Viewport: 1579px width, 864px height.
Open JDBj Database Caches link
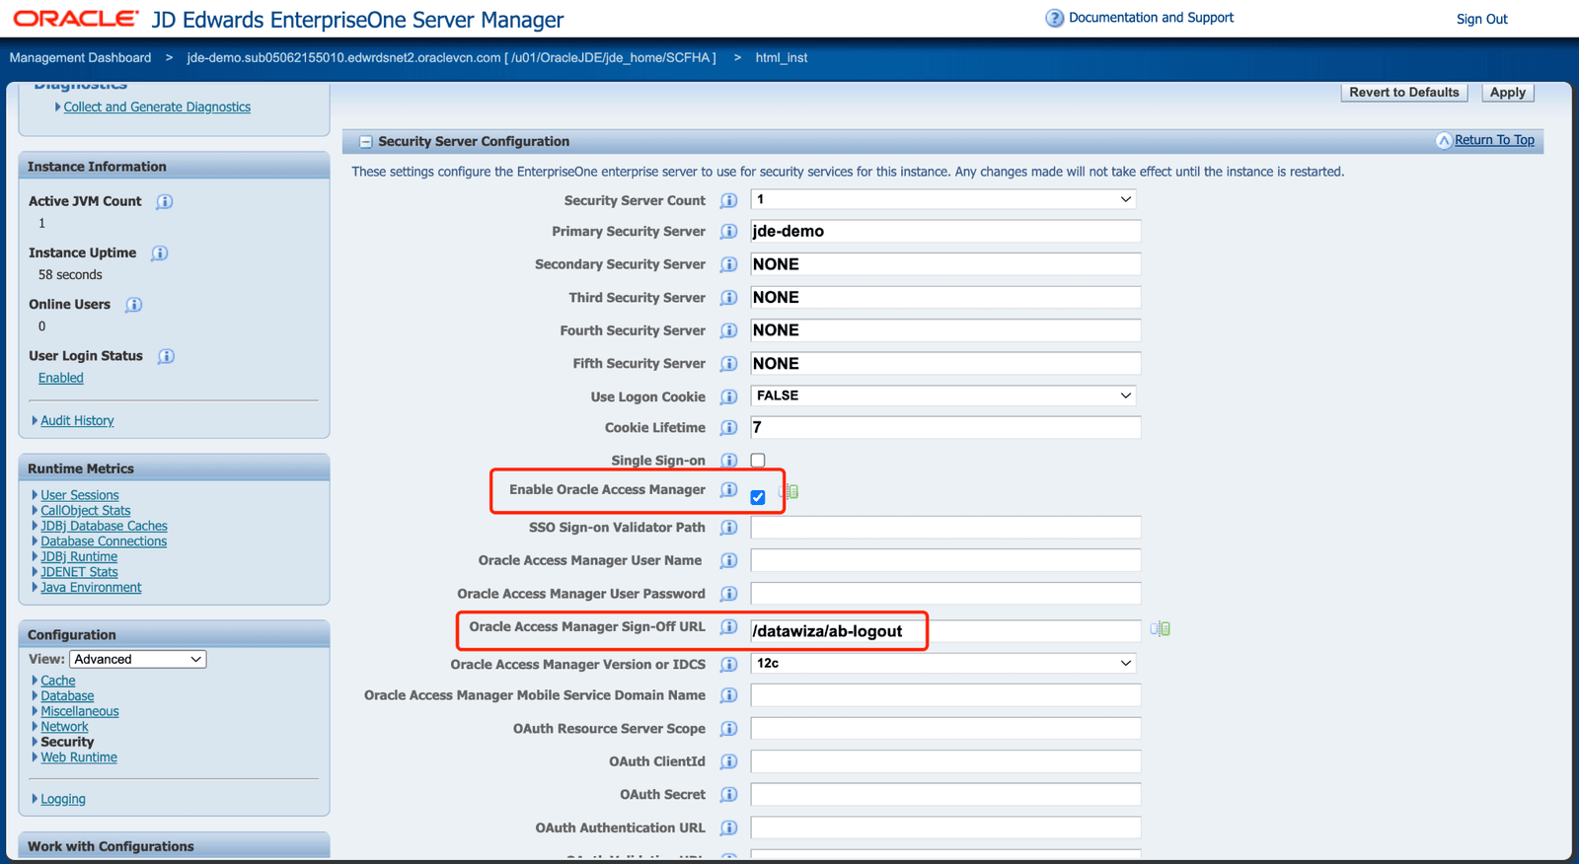[104, 526]
